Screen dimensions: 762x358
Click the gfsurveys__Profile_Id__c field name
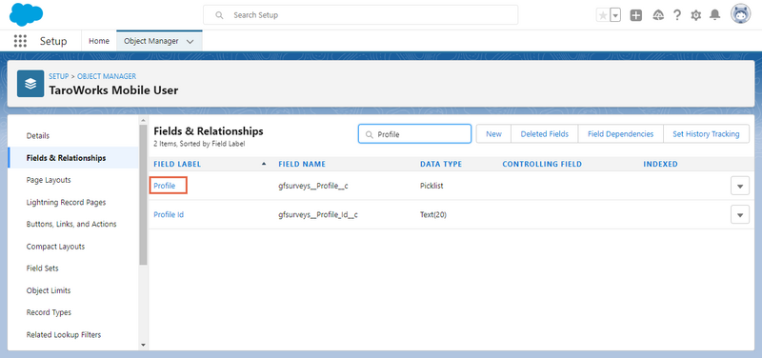pos(318,214)
